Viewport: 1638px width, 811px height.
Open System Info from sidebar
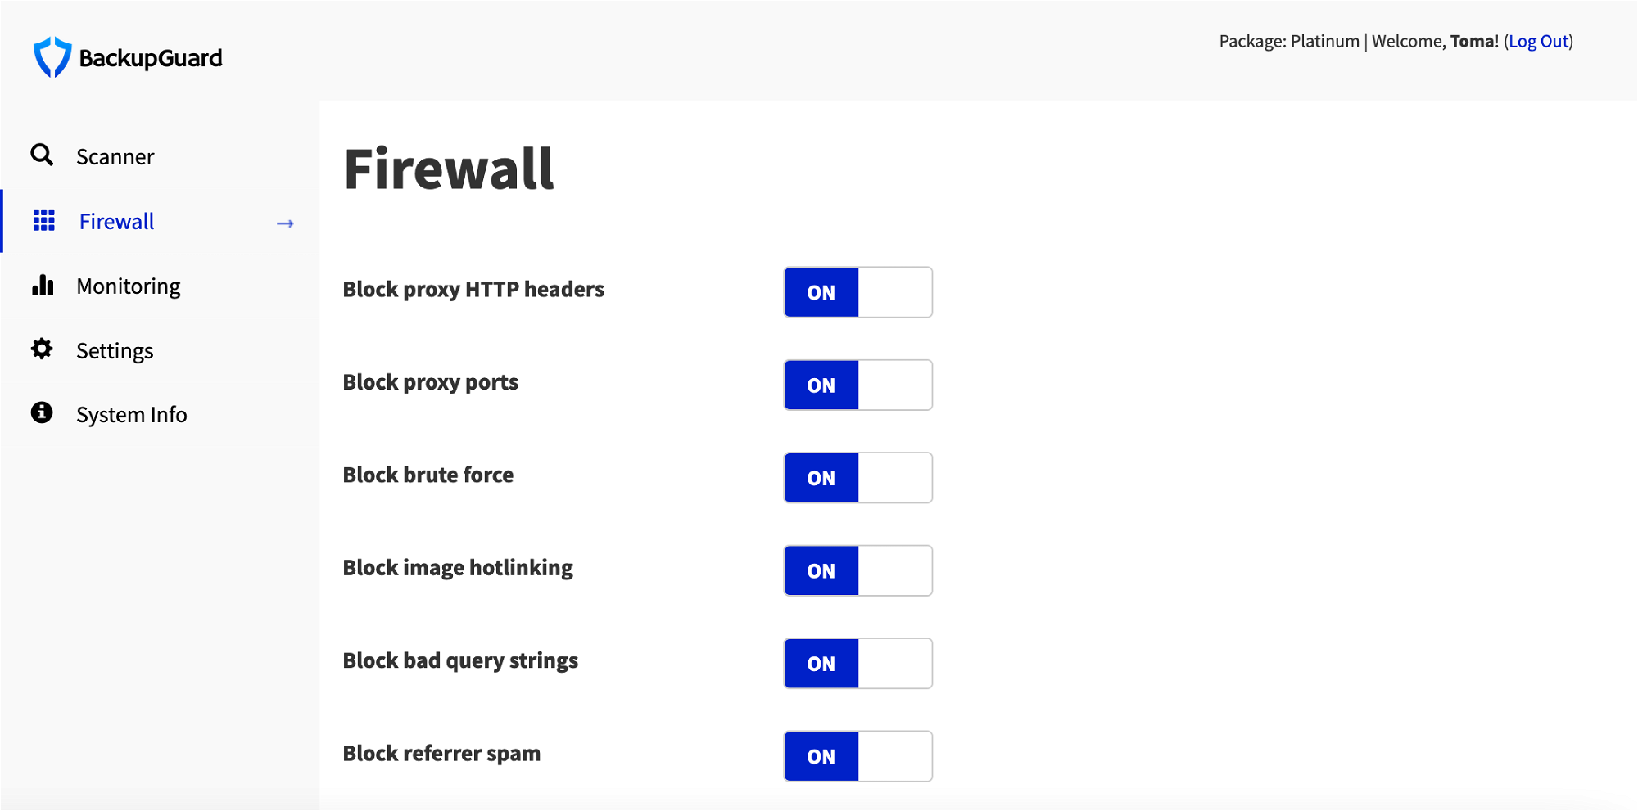click(132, 415)
